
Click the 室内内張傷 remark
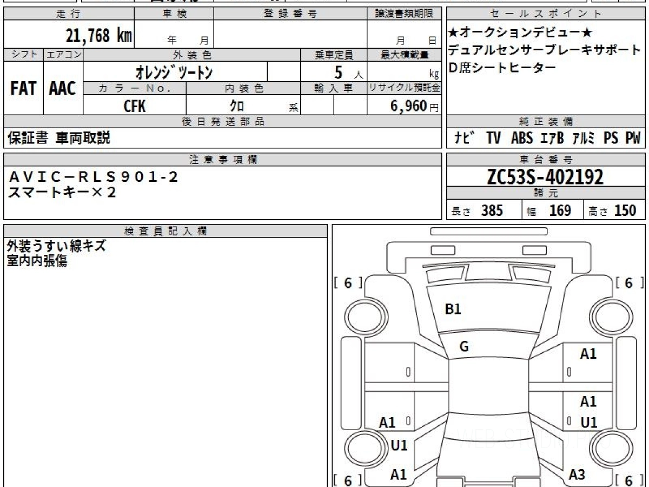tap(37, 261)
